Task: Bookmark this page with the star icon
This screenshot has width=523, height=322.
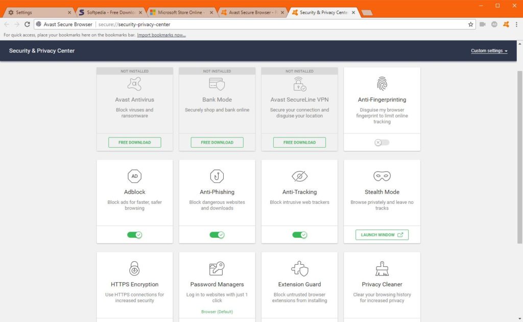Action: 470,25
